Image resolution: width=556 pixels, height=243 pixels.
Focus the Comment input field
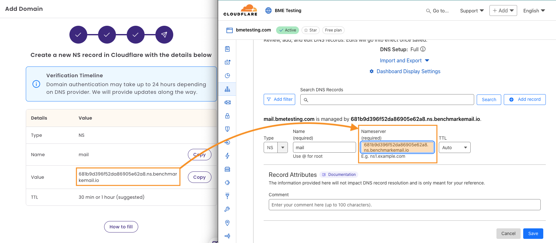tap(404, 205)
